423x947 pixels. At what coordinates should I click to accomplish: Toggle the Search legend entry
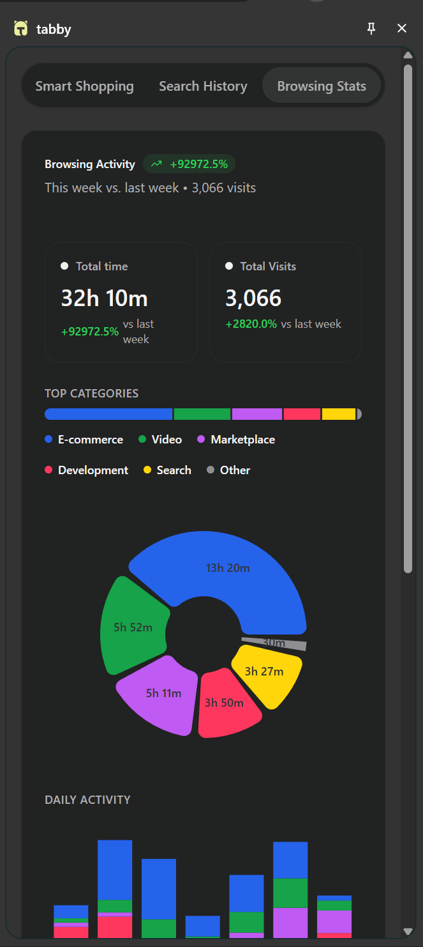click(167, 470)
